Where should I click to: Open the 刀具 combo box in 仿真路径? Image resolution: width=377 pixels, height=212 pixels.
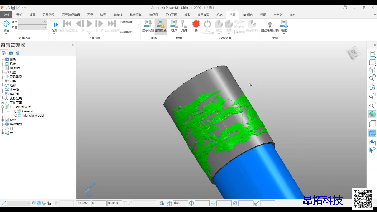pos(32,27)
